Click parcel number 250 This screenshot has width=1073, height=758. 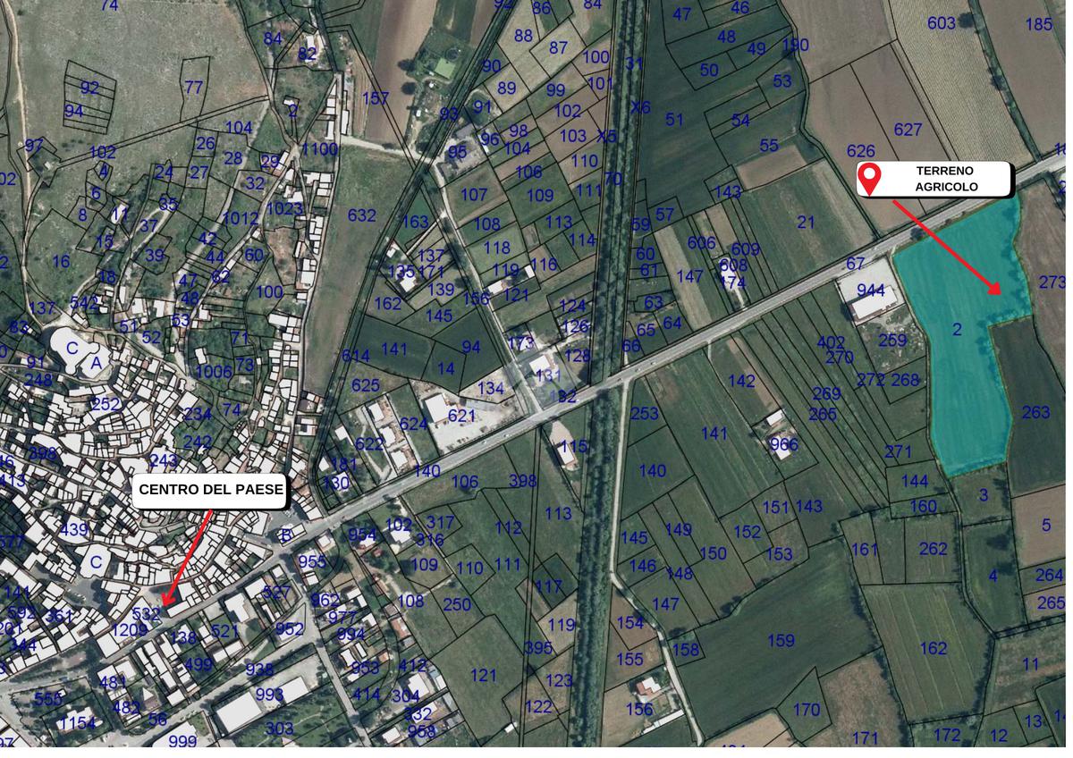coord(456,604)
